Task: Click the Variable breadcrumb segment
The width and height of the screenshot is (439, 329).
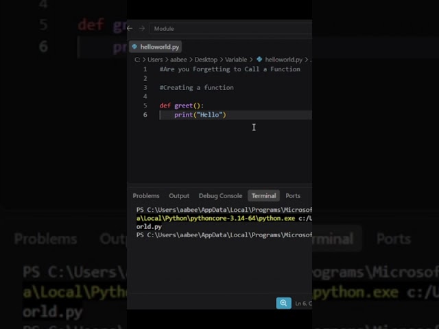Action: [236, 60]
